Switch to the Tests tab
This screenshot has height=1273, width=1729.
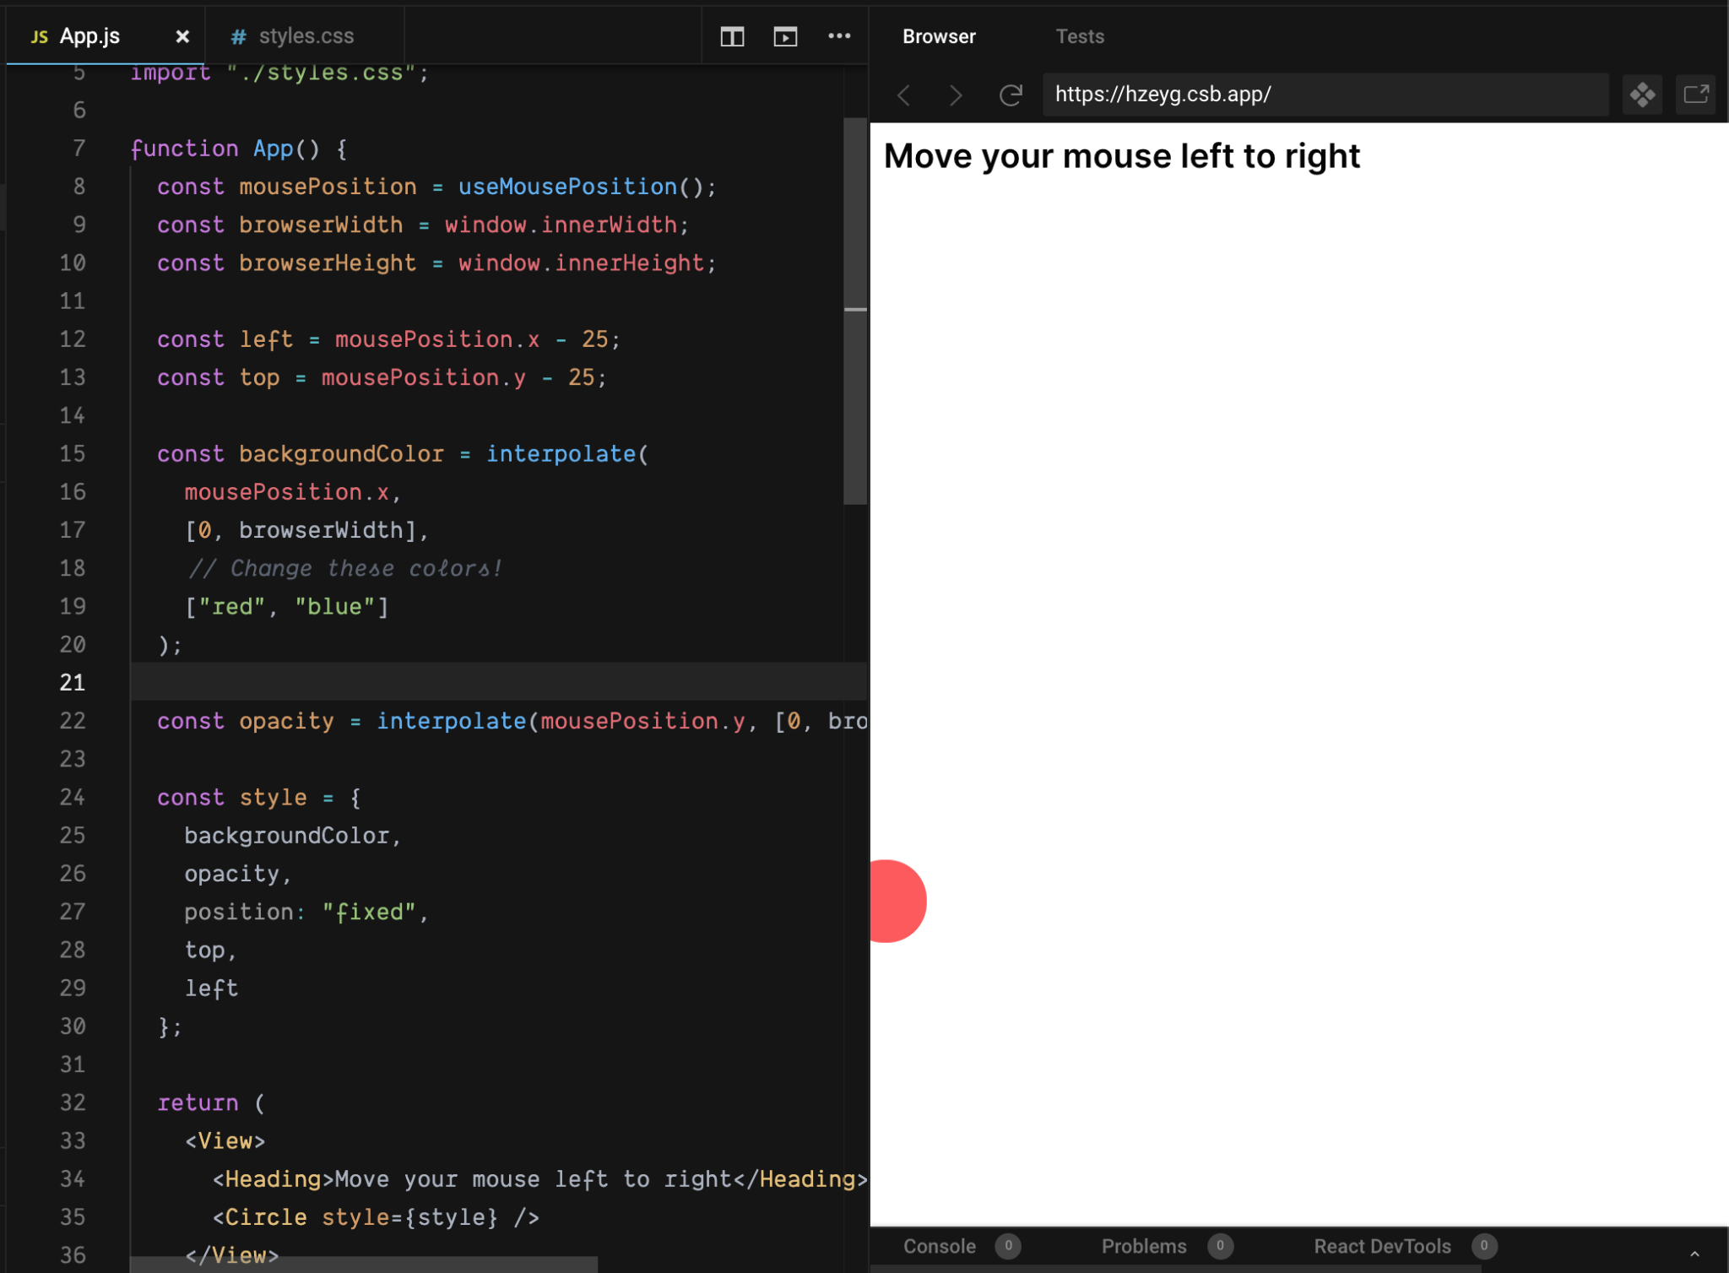coord(1080,36)
